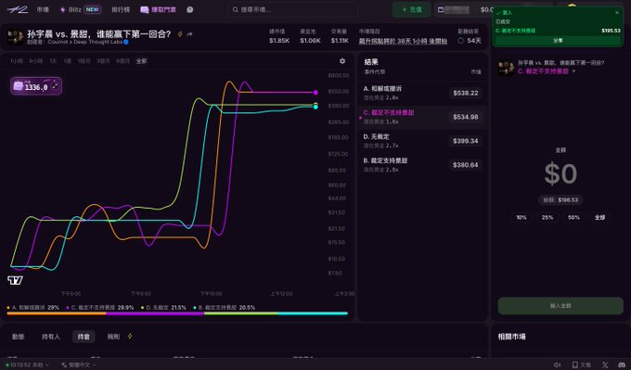
Task: Click the expand icon on the 1336.0 badge
Action: pos(55,85)
